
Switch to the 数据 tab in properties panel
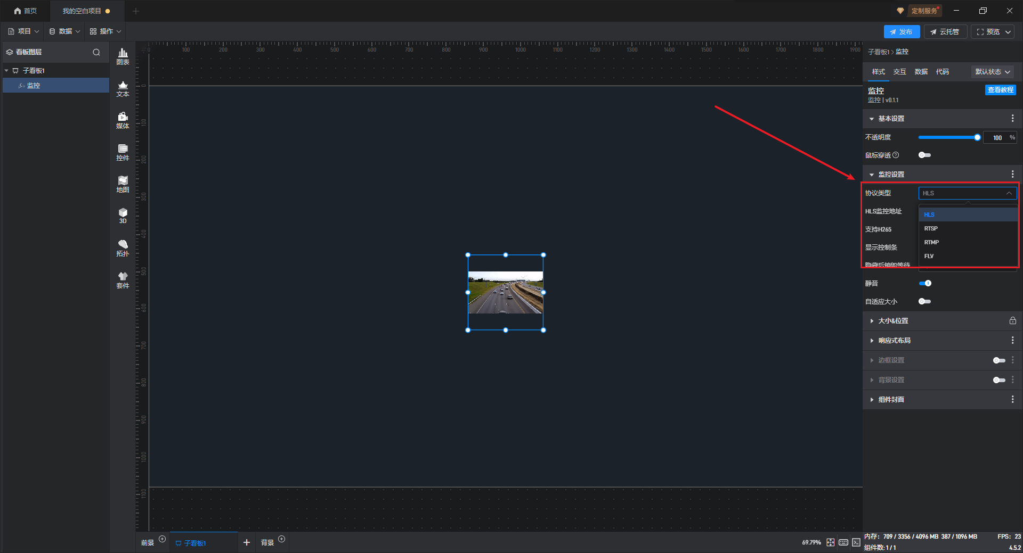[x=921, y=72]
